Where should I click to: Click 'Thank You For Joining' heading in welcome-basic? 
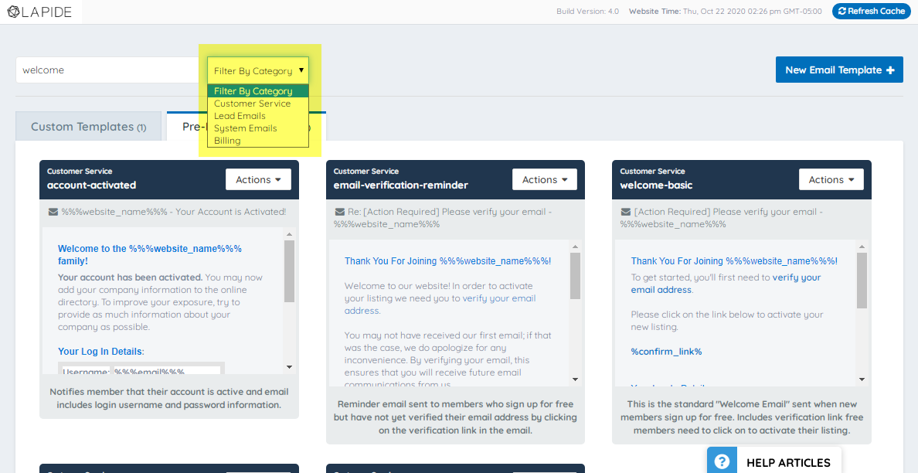tap(734, 261)
